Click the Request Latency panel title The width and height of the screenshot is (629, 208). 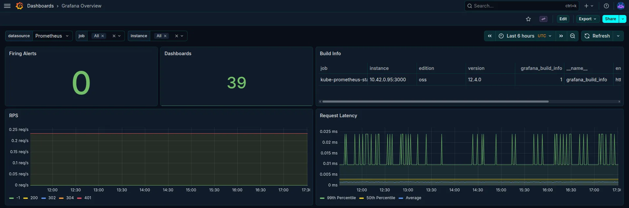(x=339, y=116)
